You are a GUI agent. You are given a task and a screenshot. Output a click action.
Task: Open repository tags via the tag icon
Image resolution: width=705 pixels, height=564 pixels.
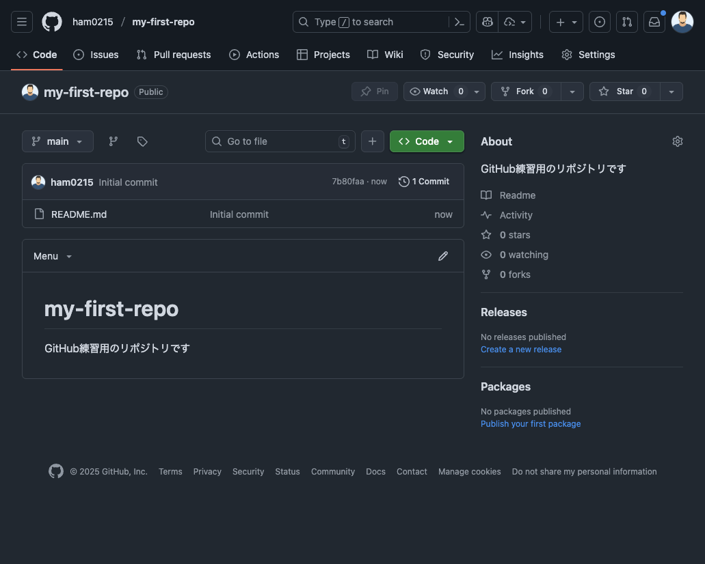click(x=142, y=141)
